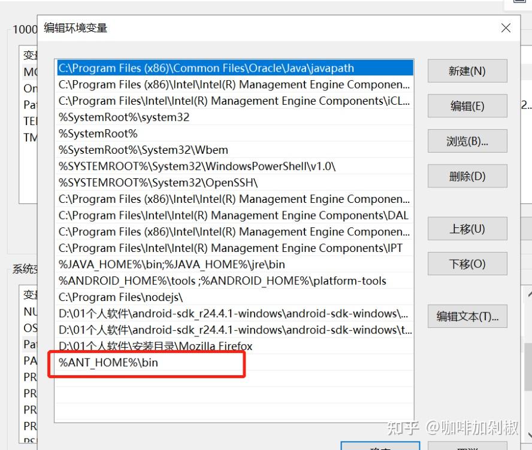Image resolution: width=532 pixels, height=450 pixels.
Task: Select the Oracle Java javapath entry
Action: coord(180,68)
